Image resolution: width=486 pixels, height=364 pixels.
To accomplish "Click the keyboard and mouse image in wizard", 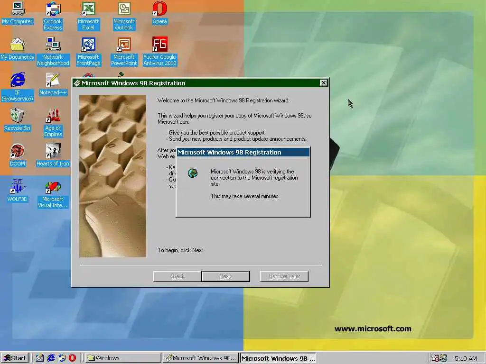I will (112, 176).
